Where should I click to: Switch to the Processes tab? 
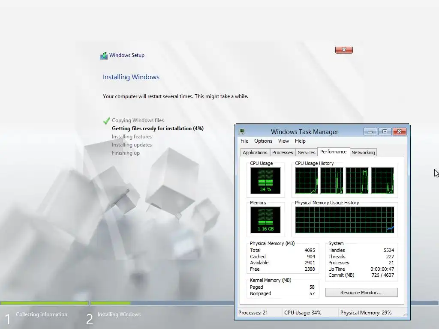click(x=283, y=153)
